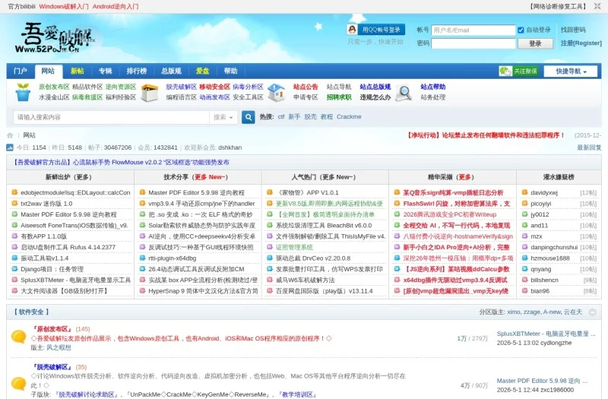Click the QQ account login button
608x399 pixels.
click(x=375, y=30)
